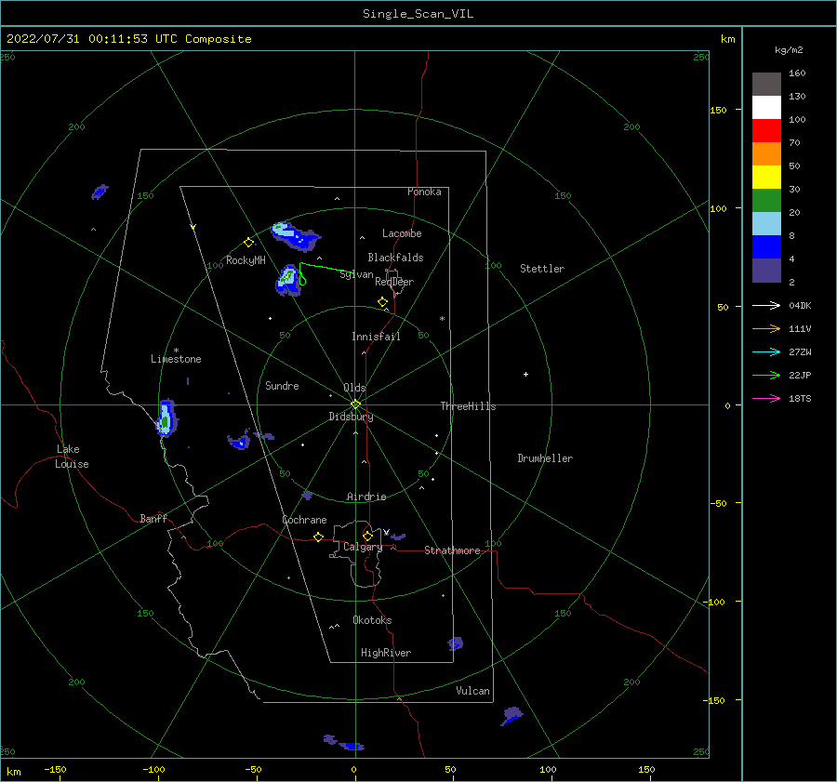
Task: Select the purple echo east of HighRiver
Action: (x=456, y=643)
